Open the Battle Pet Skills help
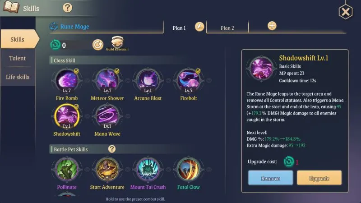Image resolution: width=361 pixels, height=203 pixels. tap(112, 149)
